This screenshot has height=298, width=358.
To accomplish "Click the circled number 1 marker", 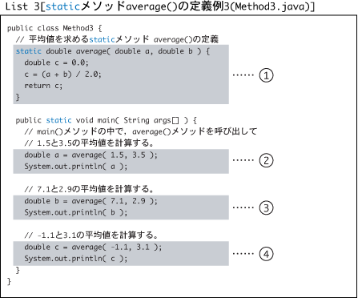I will point(266,75).
